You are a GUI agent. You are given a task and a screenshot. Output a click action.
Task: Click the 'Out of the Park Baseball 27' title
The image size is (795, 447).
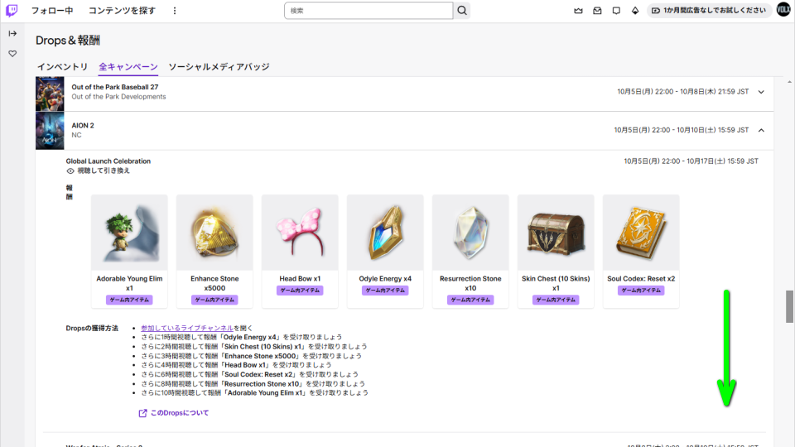coord(114,87)
